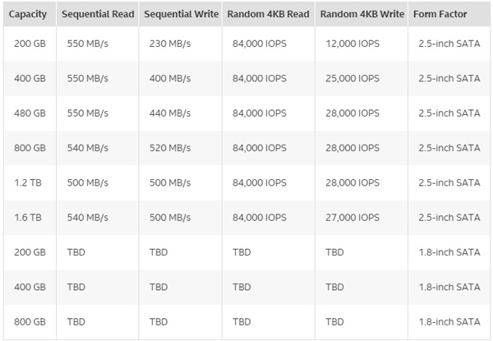Viewport: 493px width, 341px height.
Task: Click the 27,000 IOPS write value
Action: (x=352, y=218)
